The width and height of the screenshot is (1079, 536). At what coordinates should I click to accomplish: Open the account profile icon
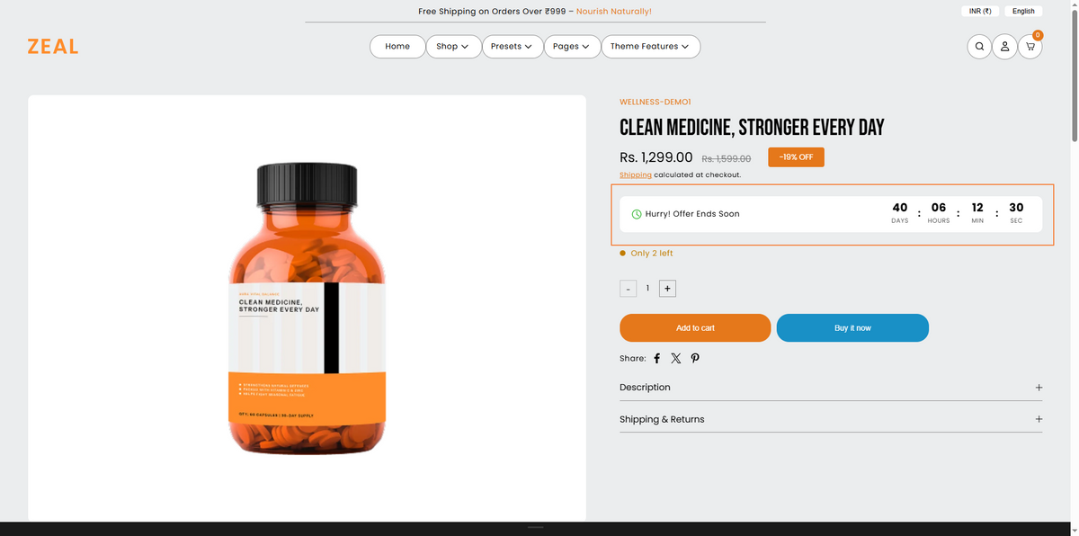[1004, 47]
